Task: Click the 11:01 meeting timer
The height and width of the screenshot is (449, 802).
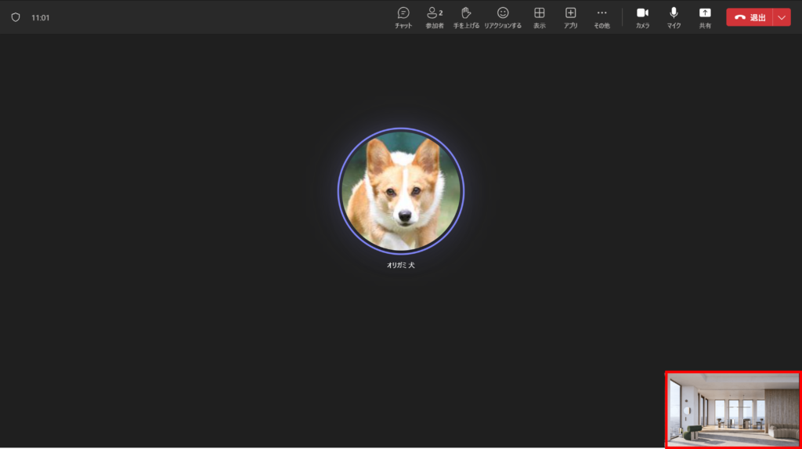Action: pyautogui.click(x=41, y=17)
